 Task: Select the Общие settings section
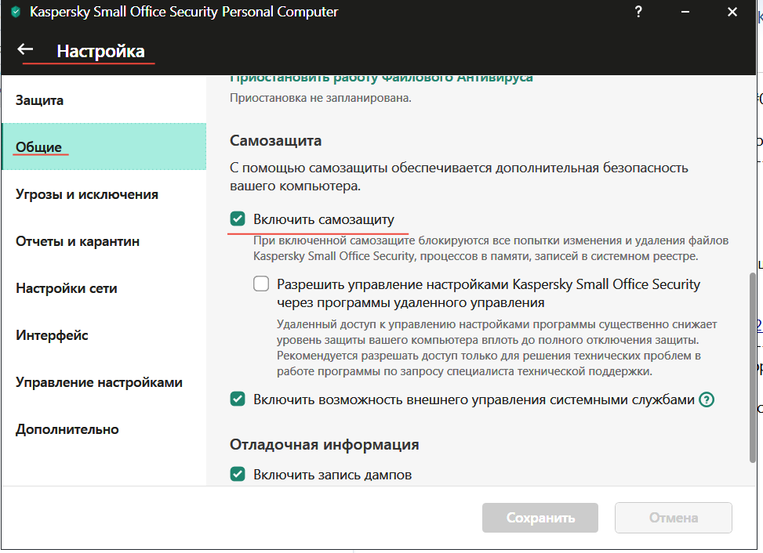pyautogui.click(x=104, y=146)
